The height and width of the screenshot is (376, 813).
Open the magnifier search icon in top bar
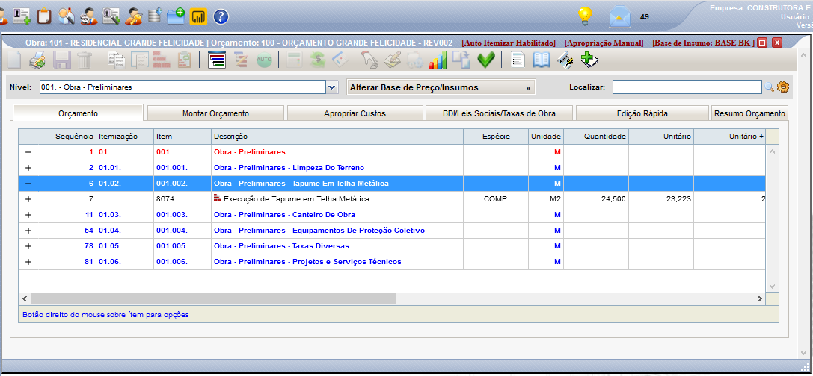point(67,16)
